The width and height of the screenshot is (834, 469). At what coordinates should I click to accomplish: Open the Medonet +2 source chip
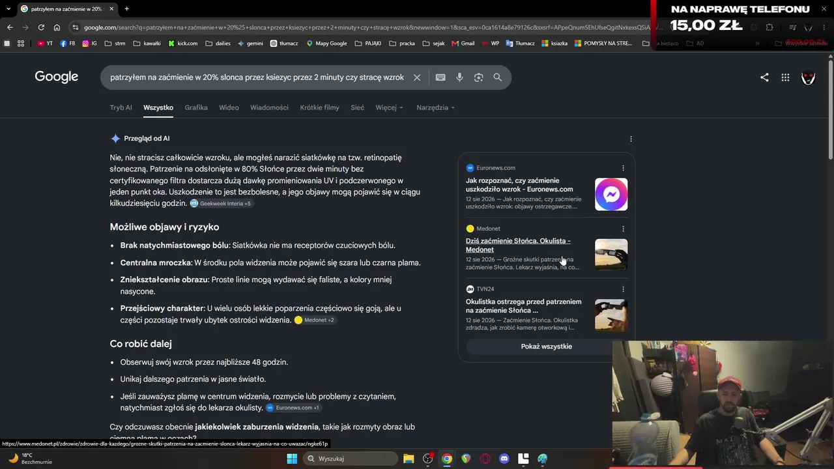tap(315, 320)
